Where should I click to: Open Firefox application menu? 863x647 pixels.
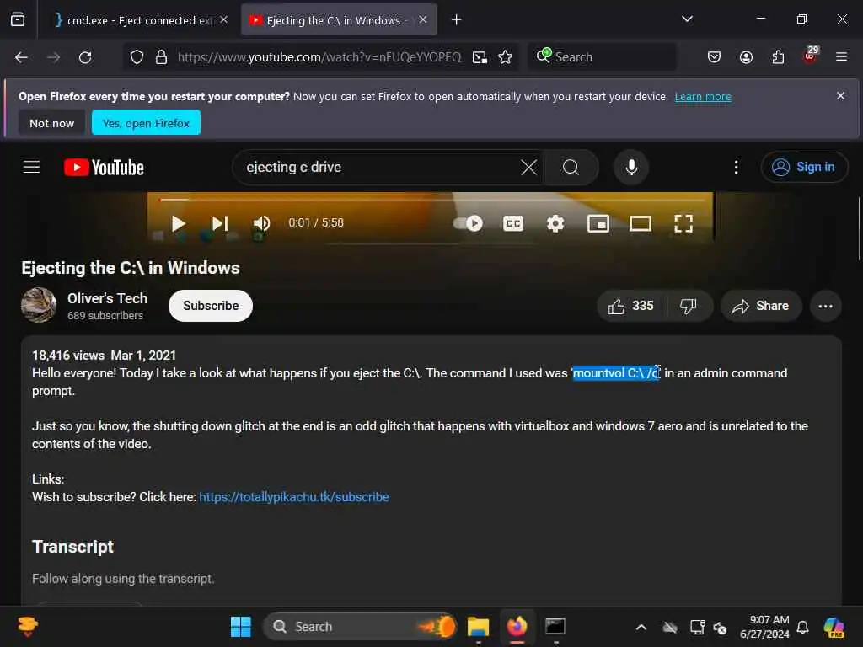pos(841,57)
